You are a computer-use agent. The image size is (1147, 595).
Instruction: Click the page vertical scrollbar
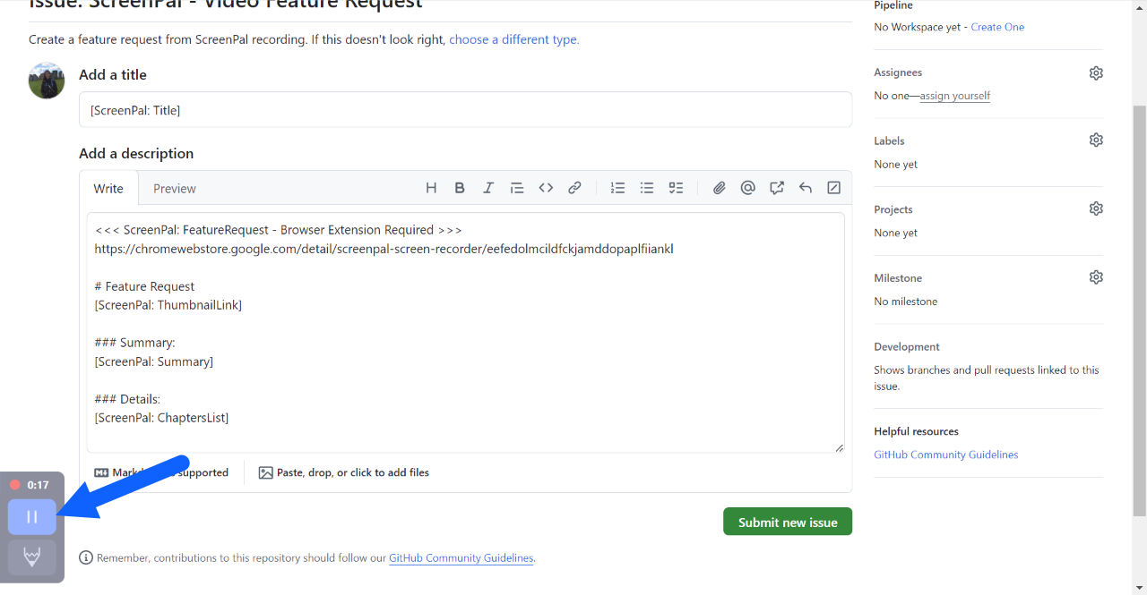pos(1140,309)
